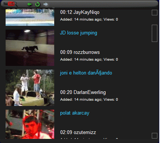160x143 pixels.
Task: Click the Added info under DarlanEwerling
Action: 89,100
